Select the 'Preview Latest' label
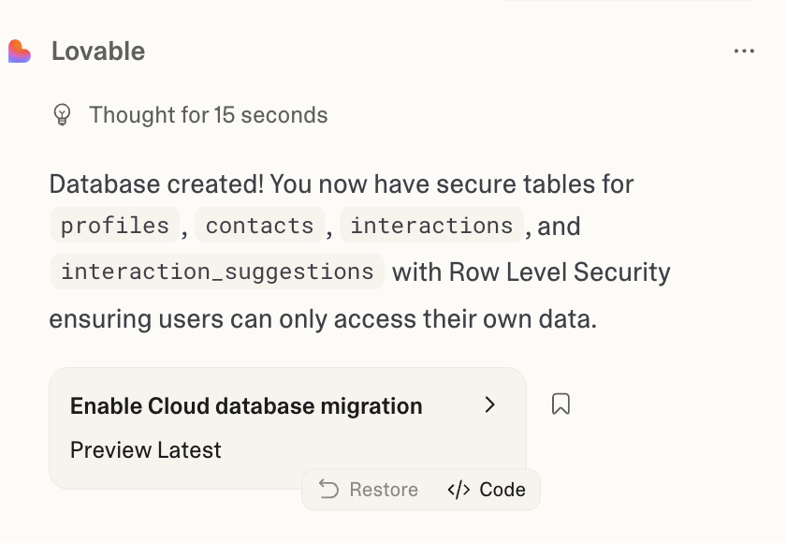This screenshot has height=543, width=786. point(146,450)
